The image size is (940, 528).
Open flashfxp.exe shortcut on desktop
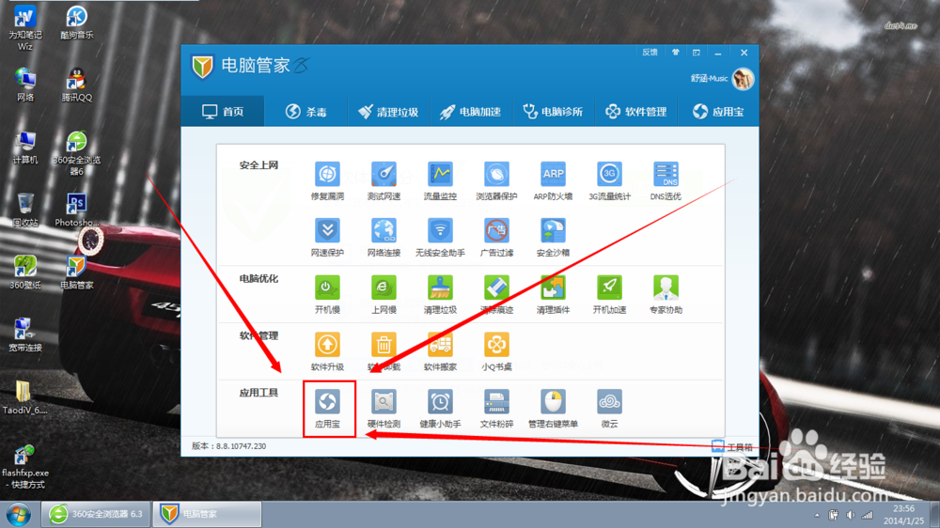coord(25,467)
